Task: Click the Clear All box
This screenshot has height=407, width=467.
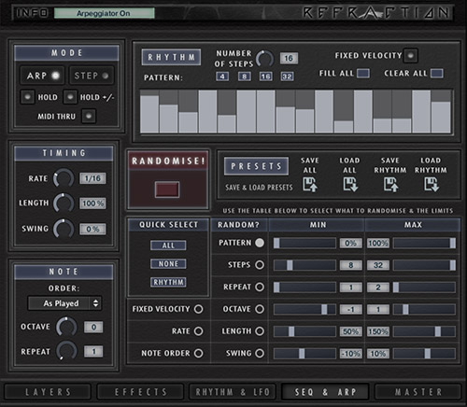Action: click(437, 74)
